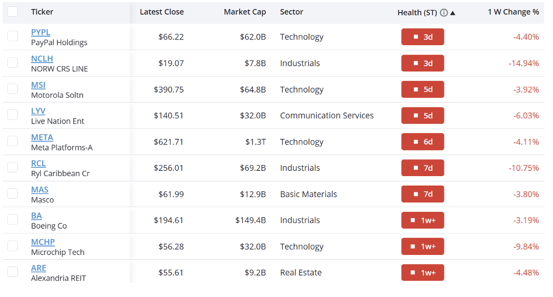Open the LYV ticker link
This screenshot has height=297, width=553.
[38, 111]
